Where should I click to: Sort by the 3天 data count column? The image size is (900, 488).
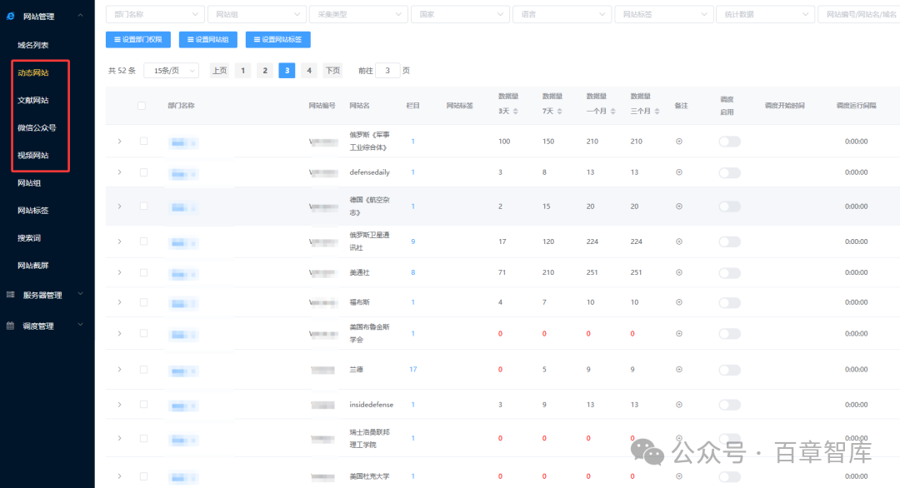click(514, 112)
